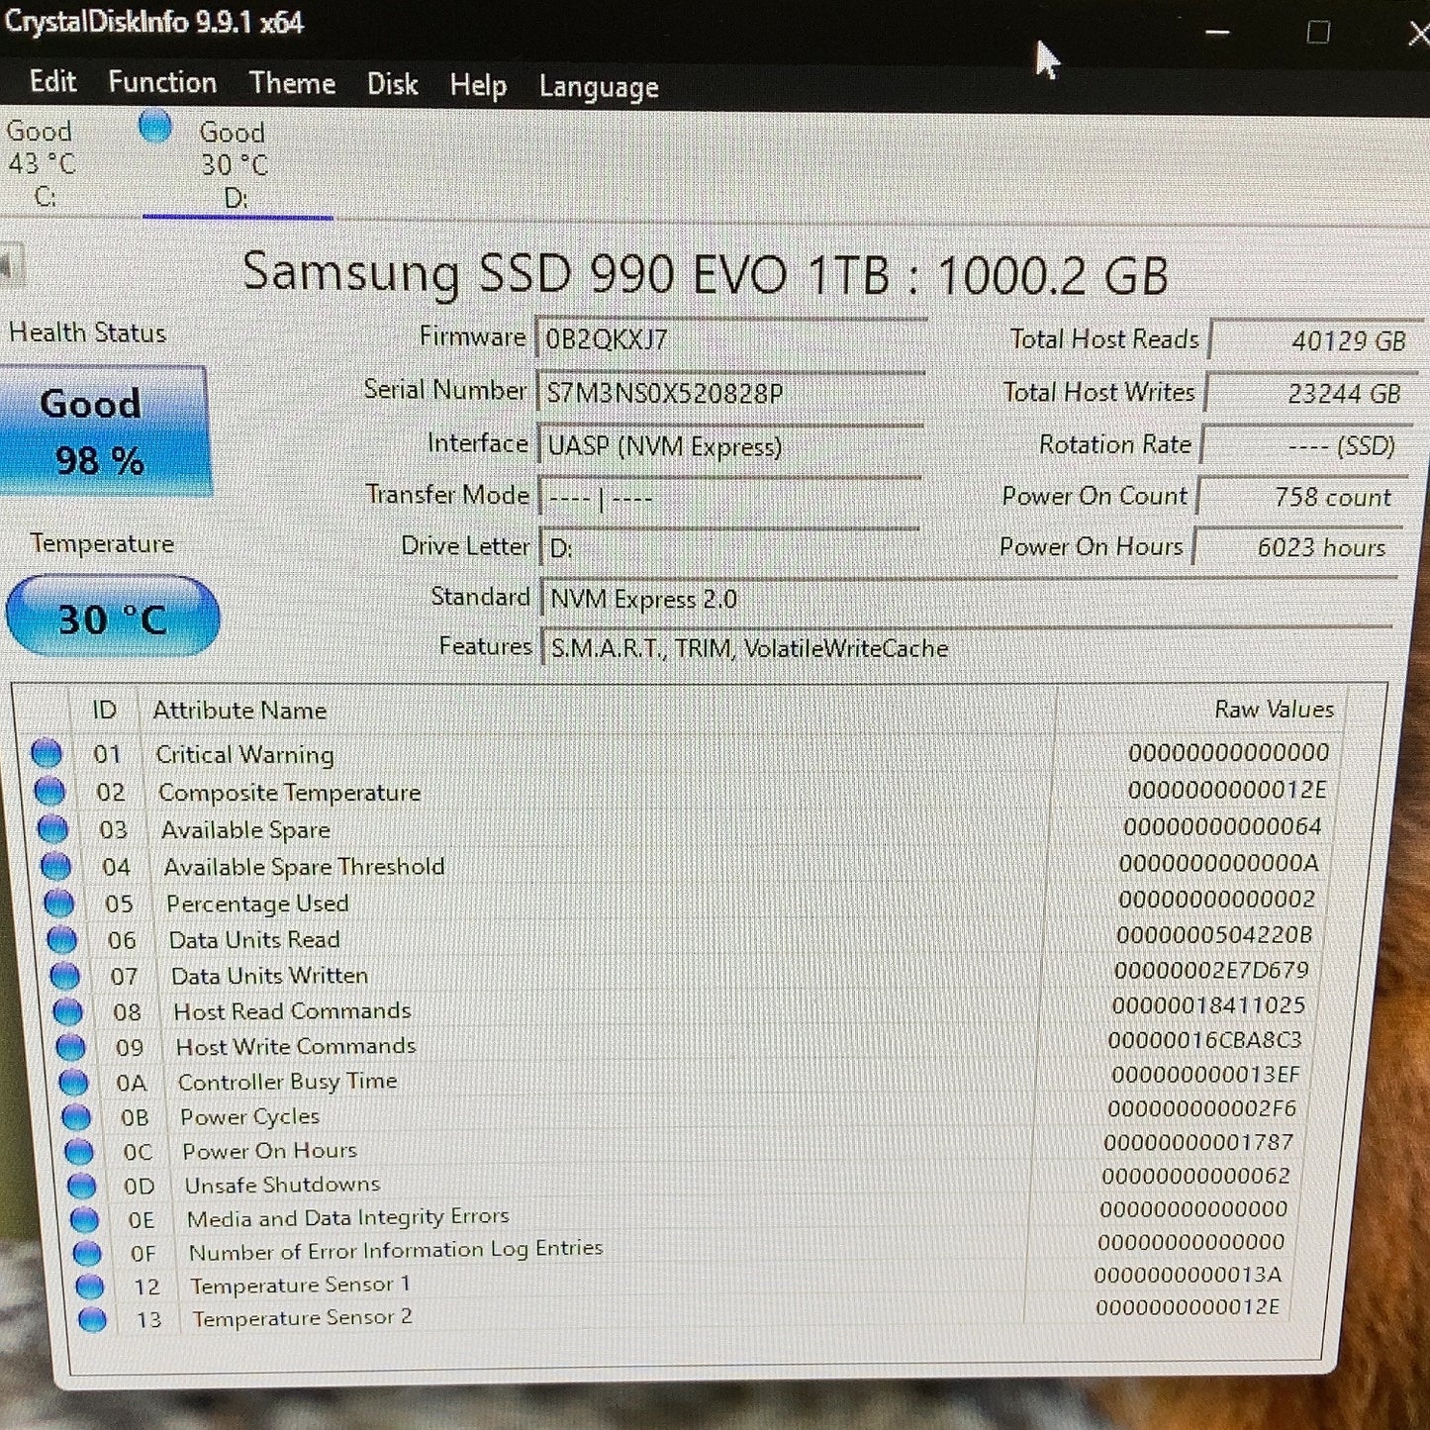Click the Good 98 % health status button
Image resolution: width=1430 pixels, height=1430 pixels.
coord(102,431)
